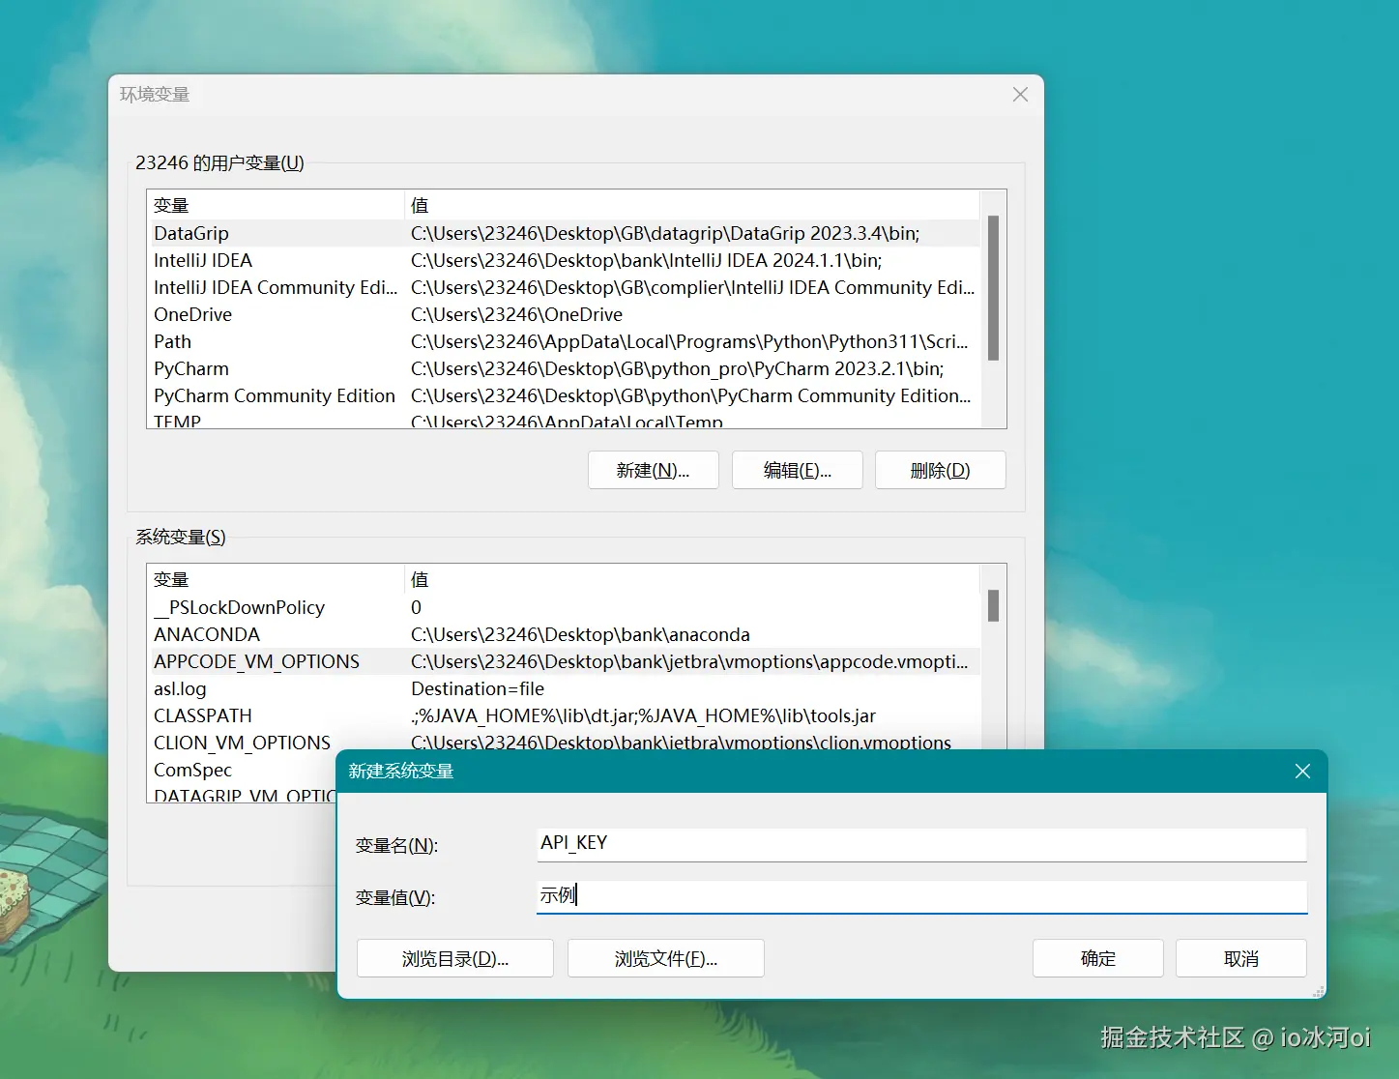1399x1079 pixels.
Task: Click 编辑(E)... button for user variables
Action: (797, 470)
